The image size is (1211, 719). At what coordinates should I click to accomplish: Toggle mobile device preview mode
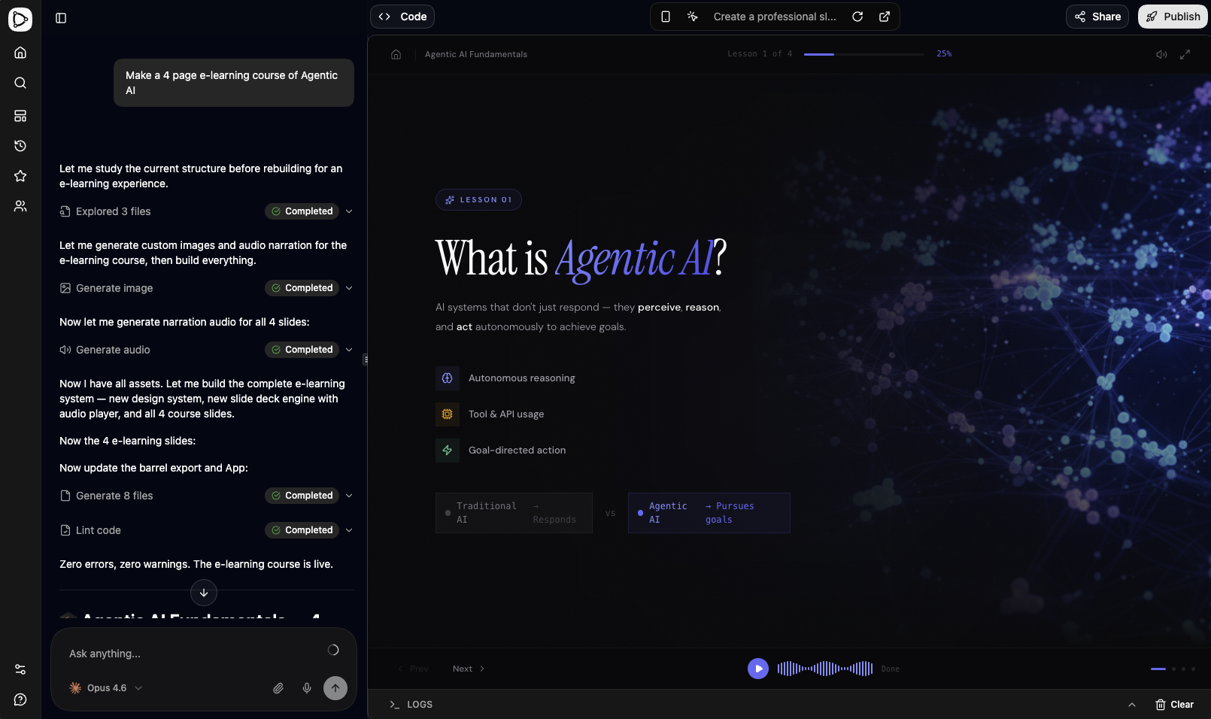point(666,17)
